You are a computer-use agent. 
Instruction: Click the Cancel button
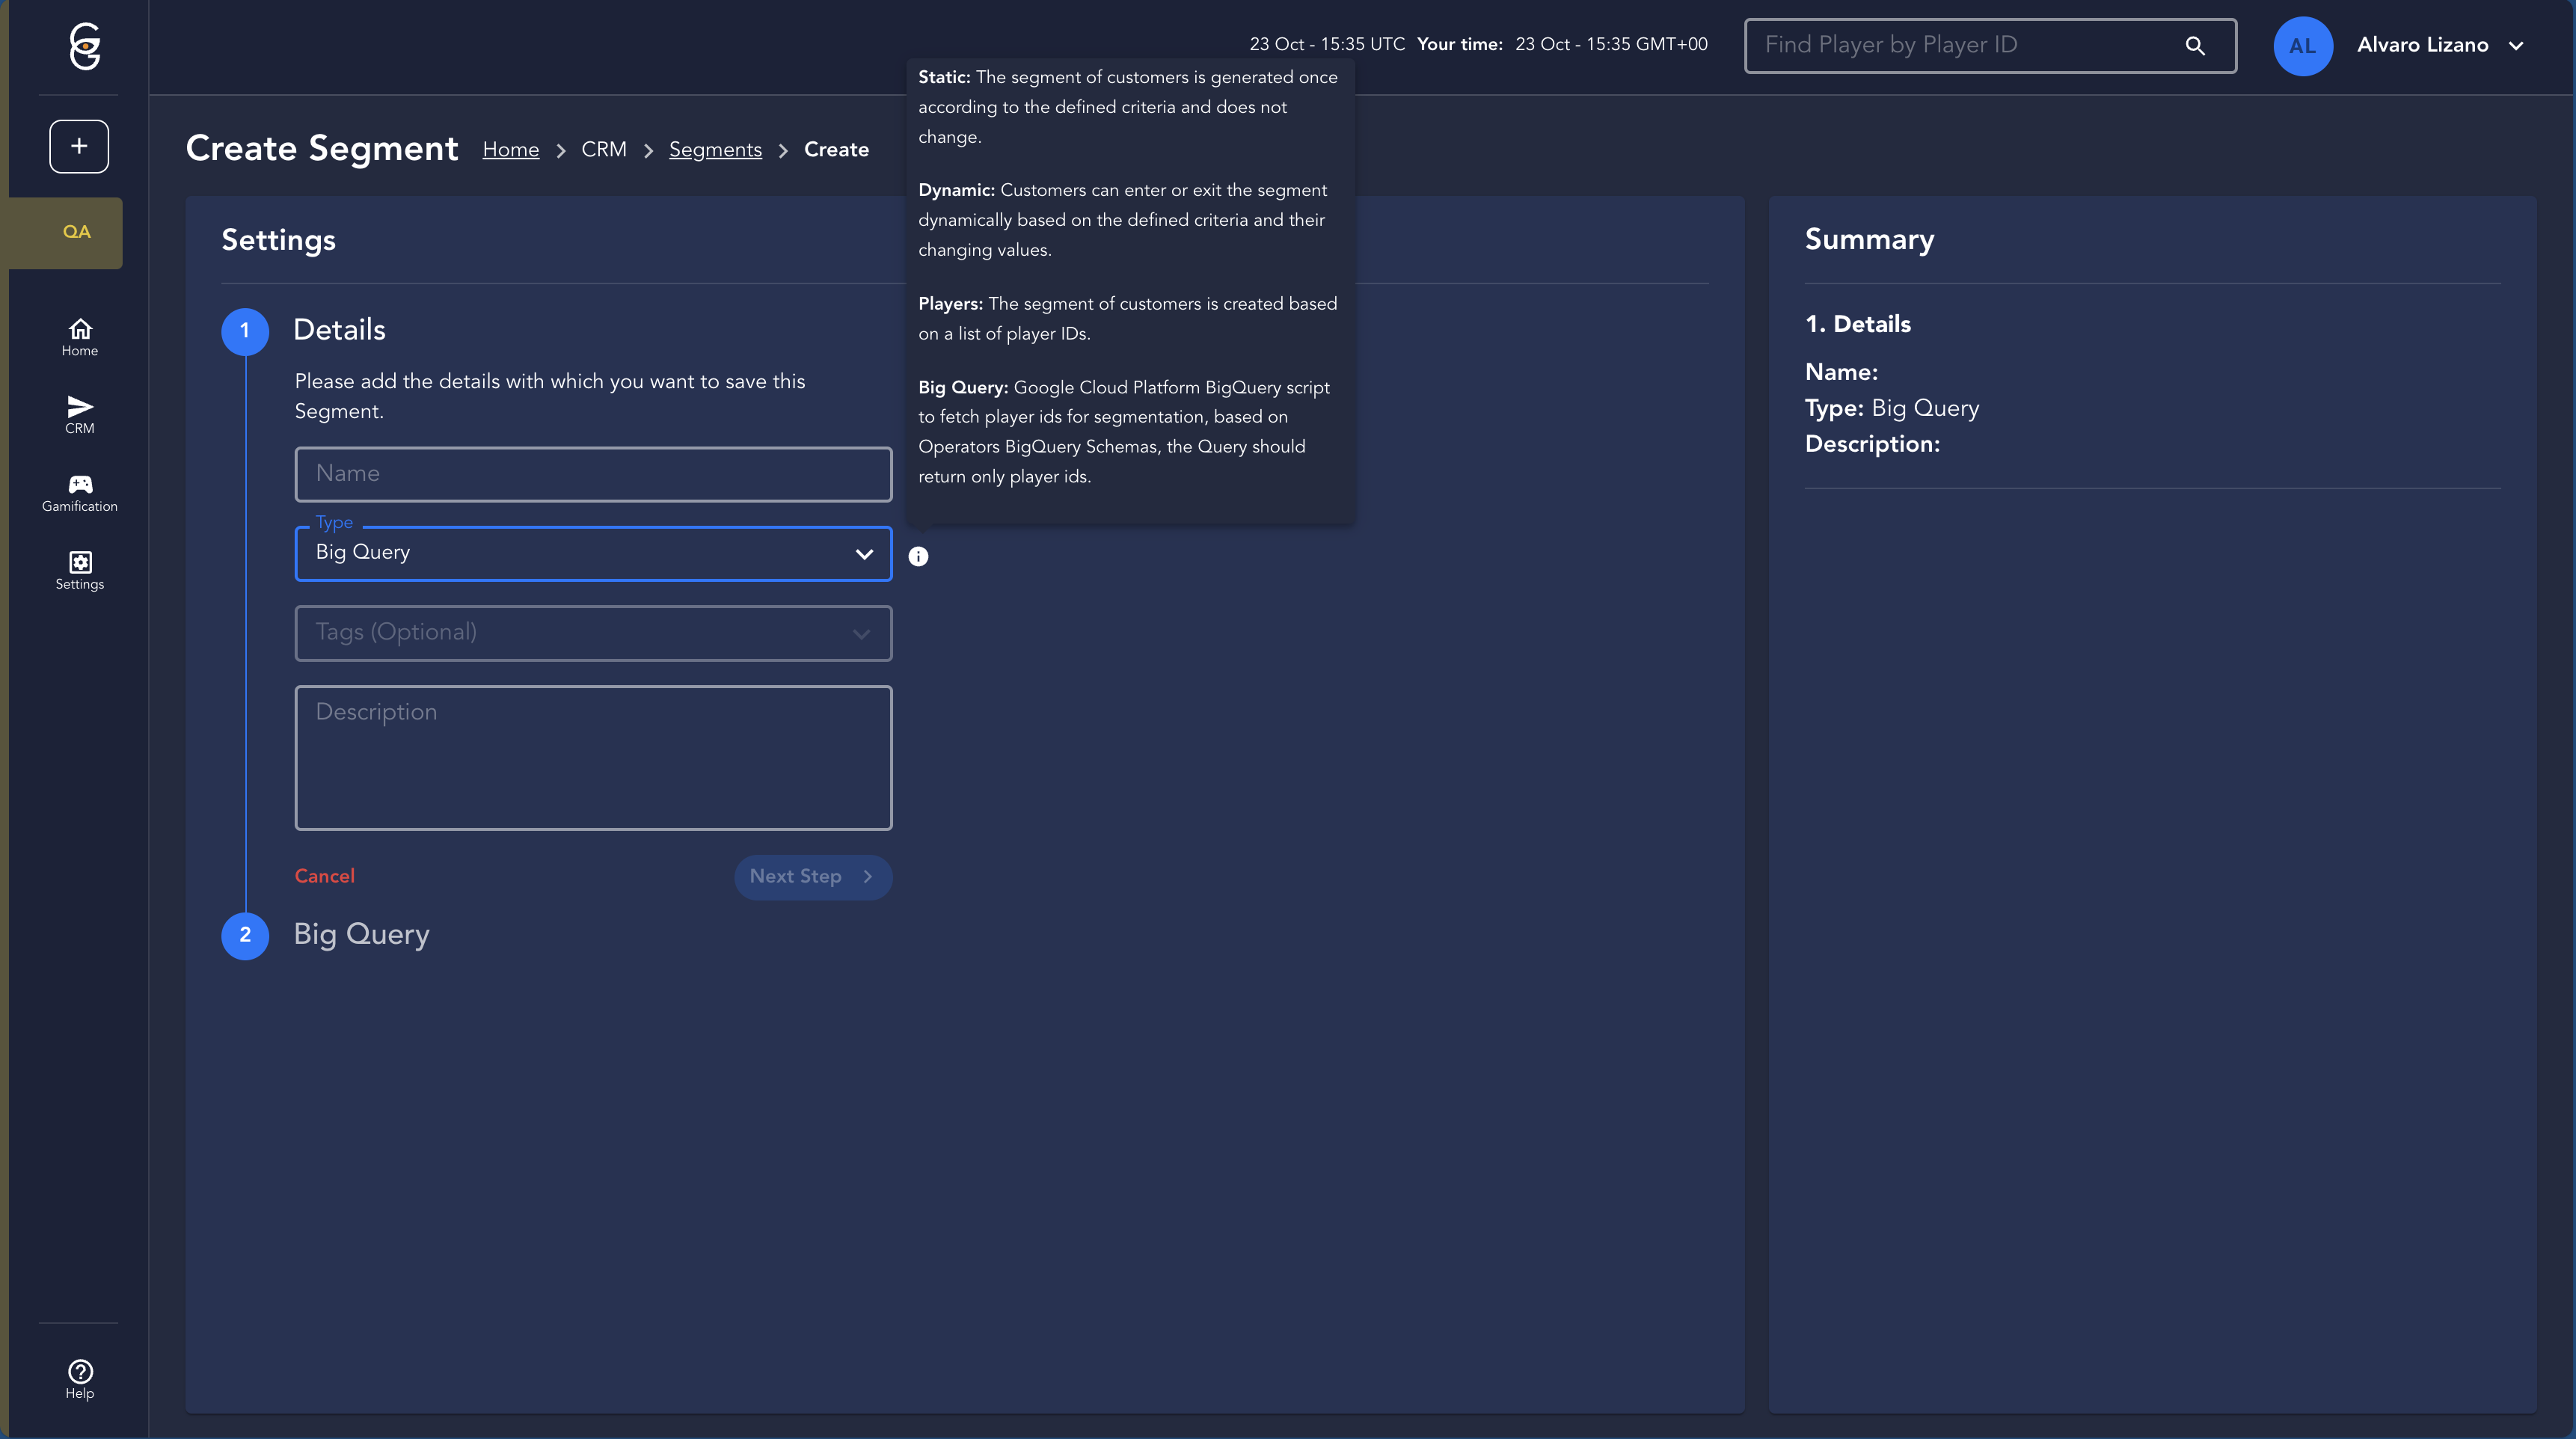coord(324,876)
